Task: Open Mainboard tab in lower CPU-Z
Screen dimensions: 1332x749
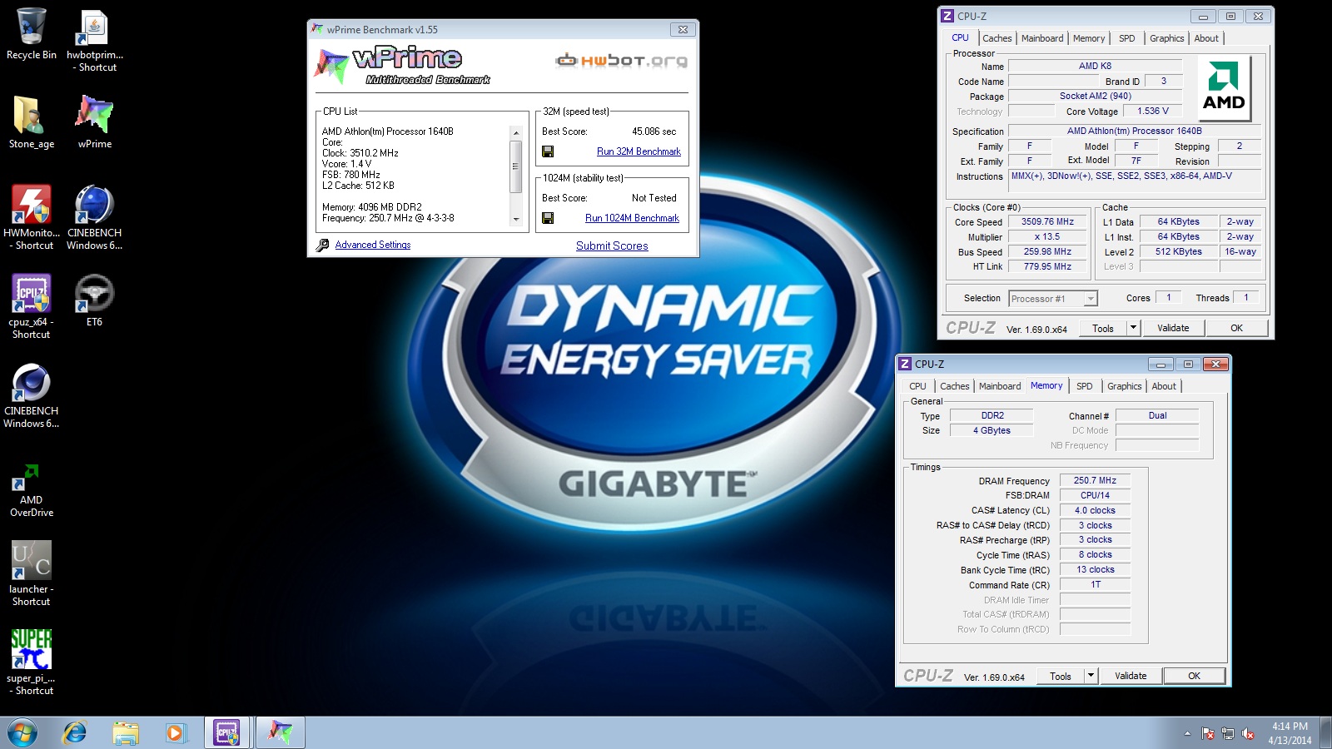Action: pyautogui.click(x=1000, y=386)
